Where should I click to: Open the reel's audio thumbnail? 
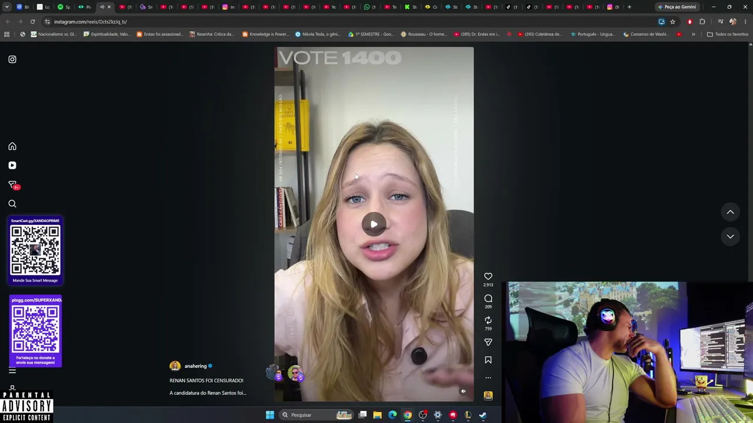[x=488, y=395]
